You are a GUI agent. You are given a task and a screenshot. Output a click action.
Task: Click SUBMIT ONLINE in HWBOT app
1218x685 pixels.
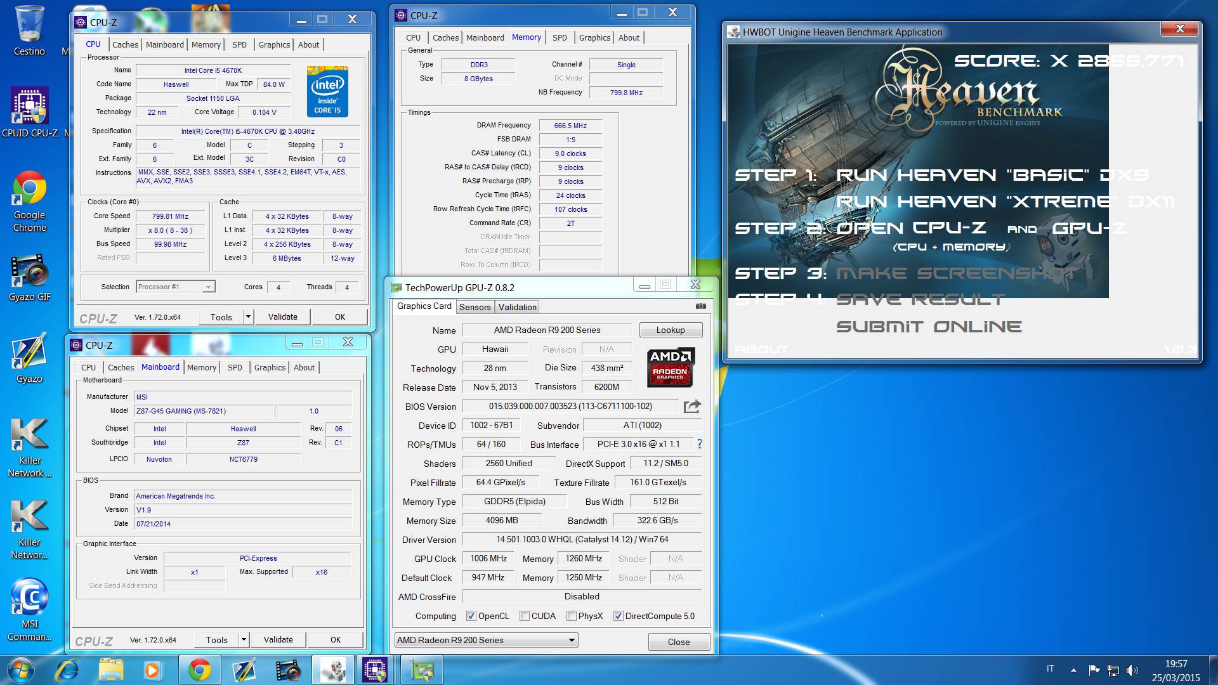click(929, 327)
